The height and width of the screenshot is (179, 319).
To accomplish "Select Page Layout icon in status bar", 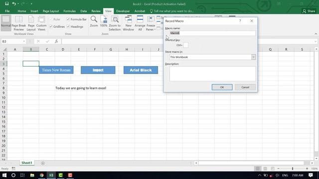I will tap(265, 169).
